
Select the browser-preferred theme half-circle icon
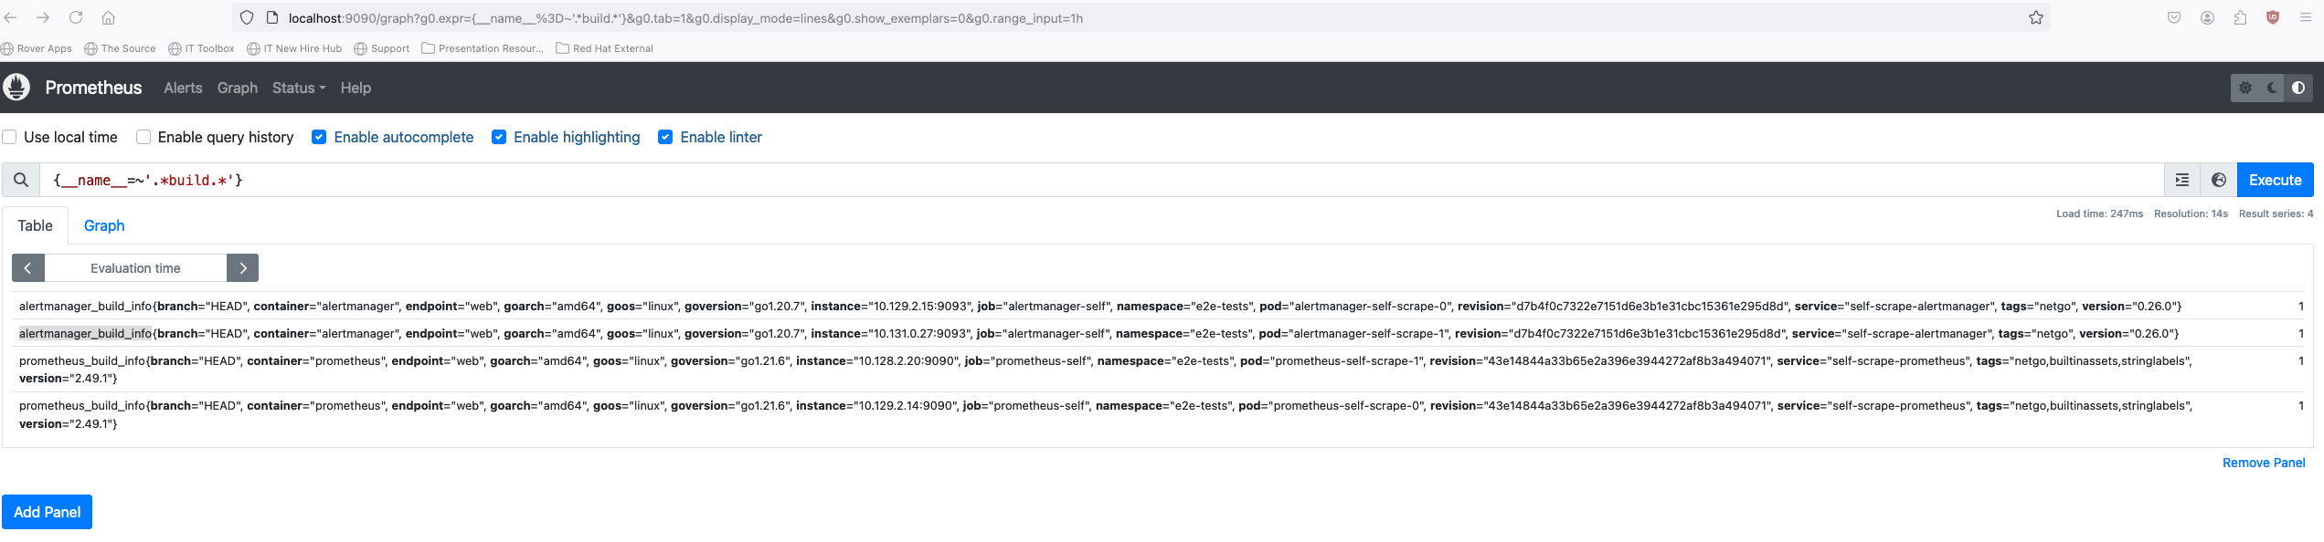[x=2298, y=88]
